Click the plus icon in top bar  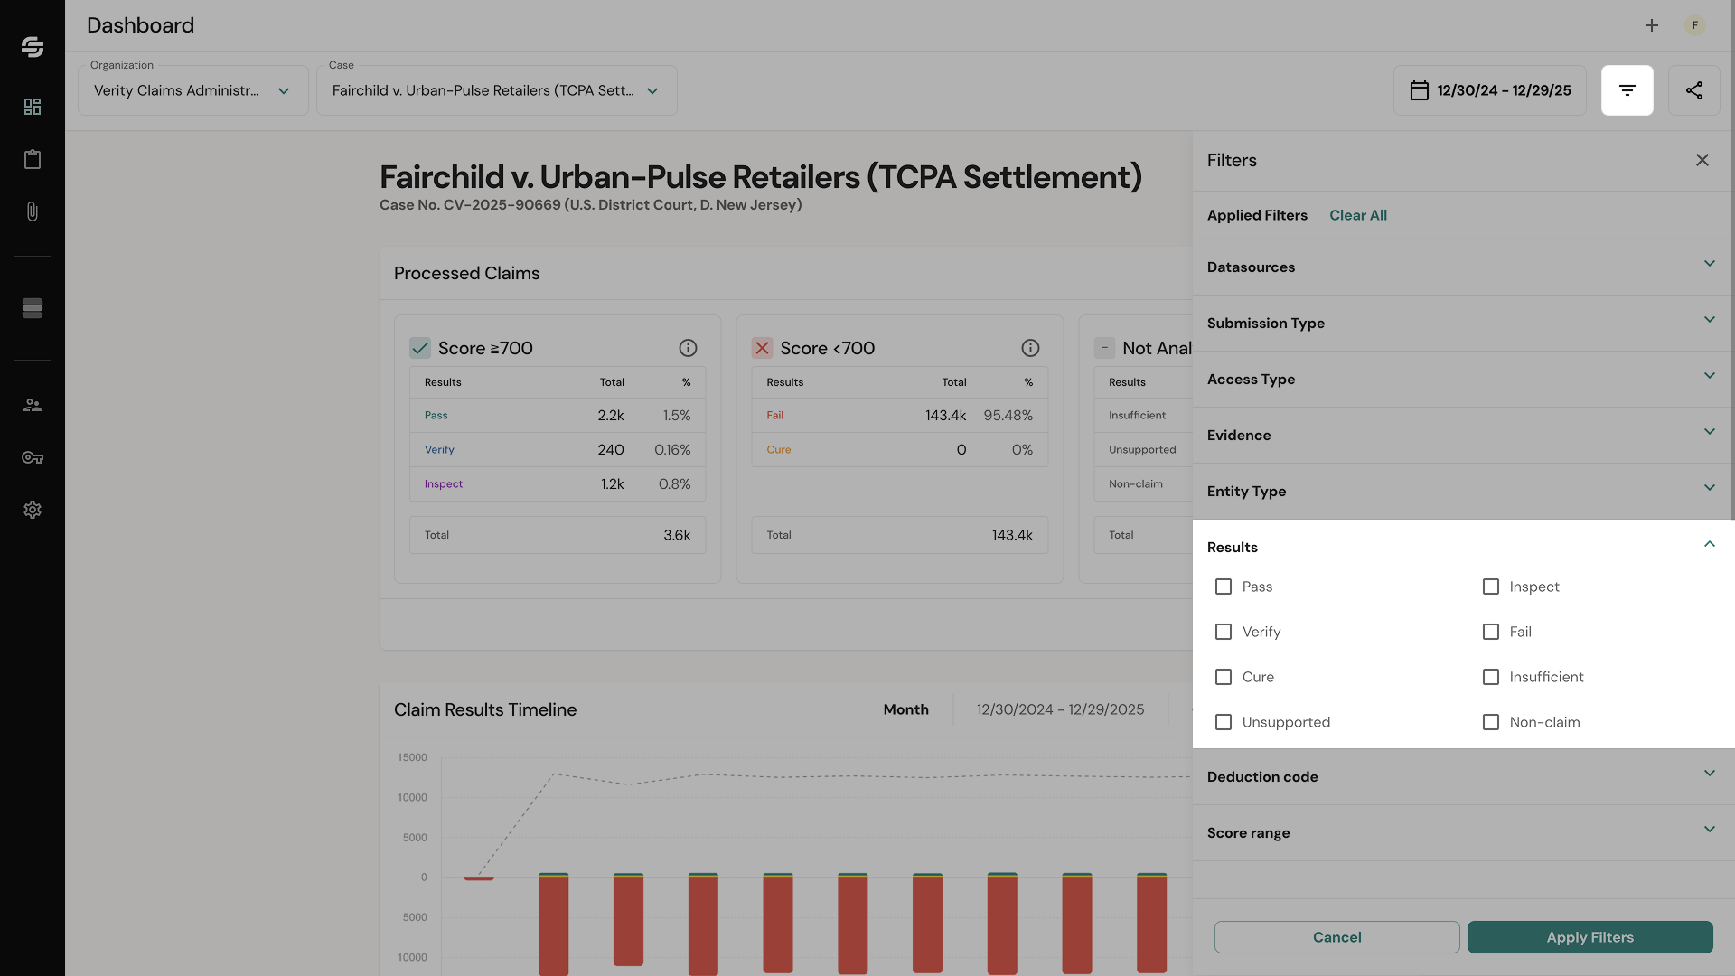[x=1652, y=25]
